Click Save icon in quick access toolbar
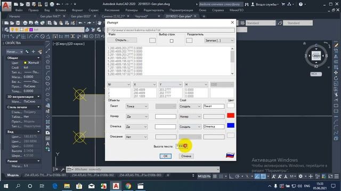 click(28, 4)
